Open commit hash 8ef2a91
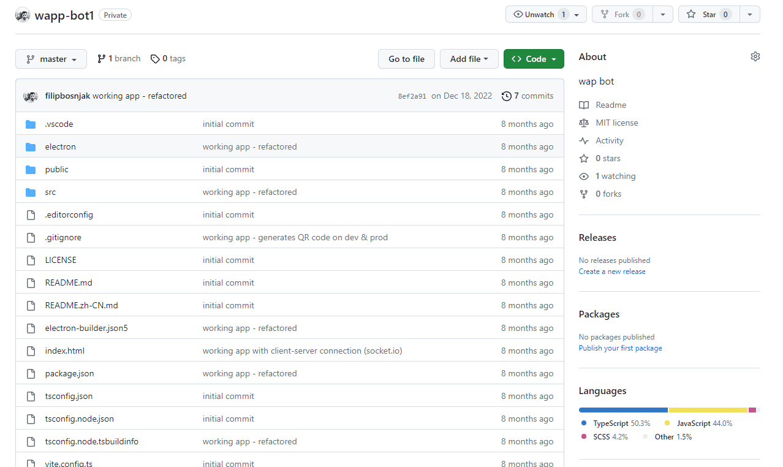 coord(412,96)
